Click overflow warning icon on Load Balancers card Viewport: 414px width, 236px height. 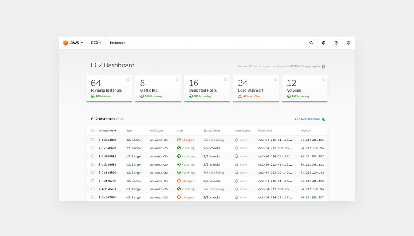(x=240, y=96)
